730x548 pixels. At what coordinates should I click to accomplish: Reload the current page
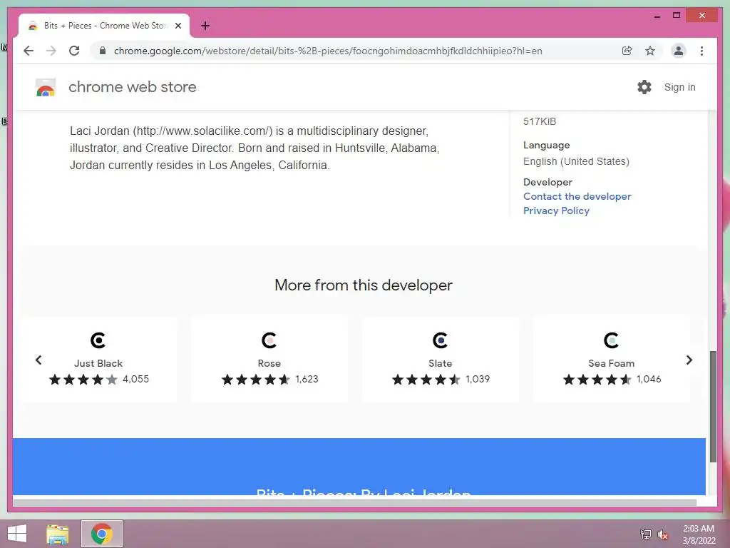[74, 51]
